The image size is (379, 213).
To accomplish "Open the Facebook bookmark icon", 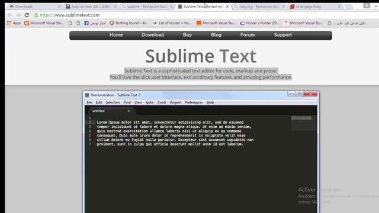I will coord(86,23).
